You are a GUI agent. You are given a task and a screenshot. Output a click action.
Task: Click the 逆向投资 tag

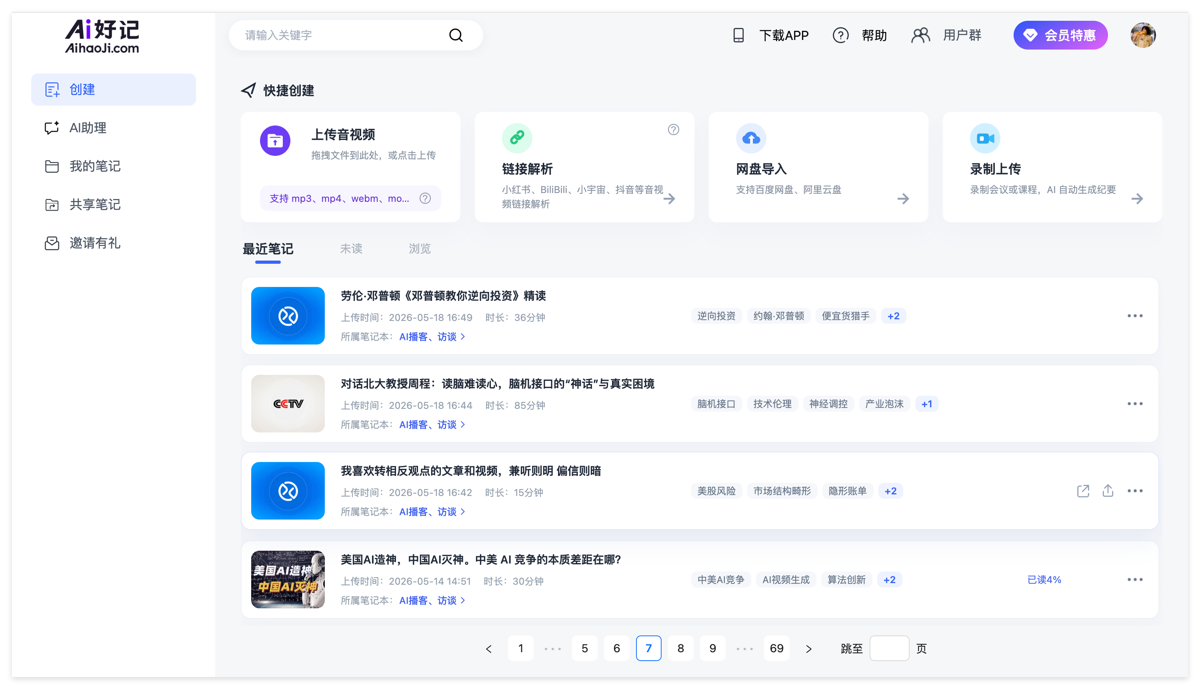pyautogui.click(x=716, y=316)
